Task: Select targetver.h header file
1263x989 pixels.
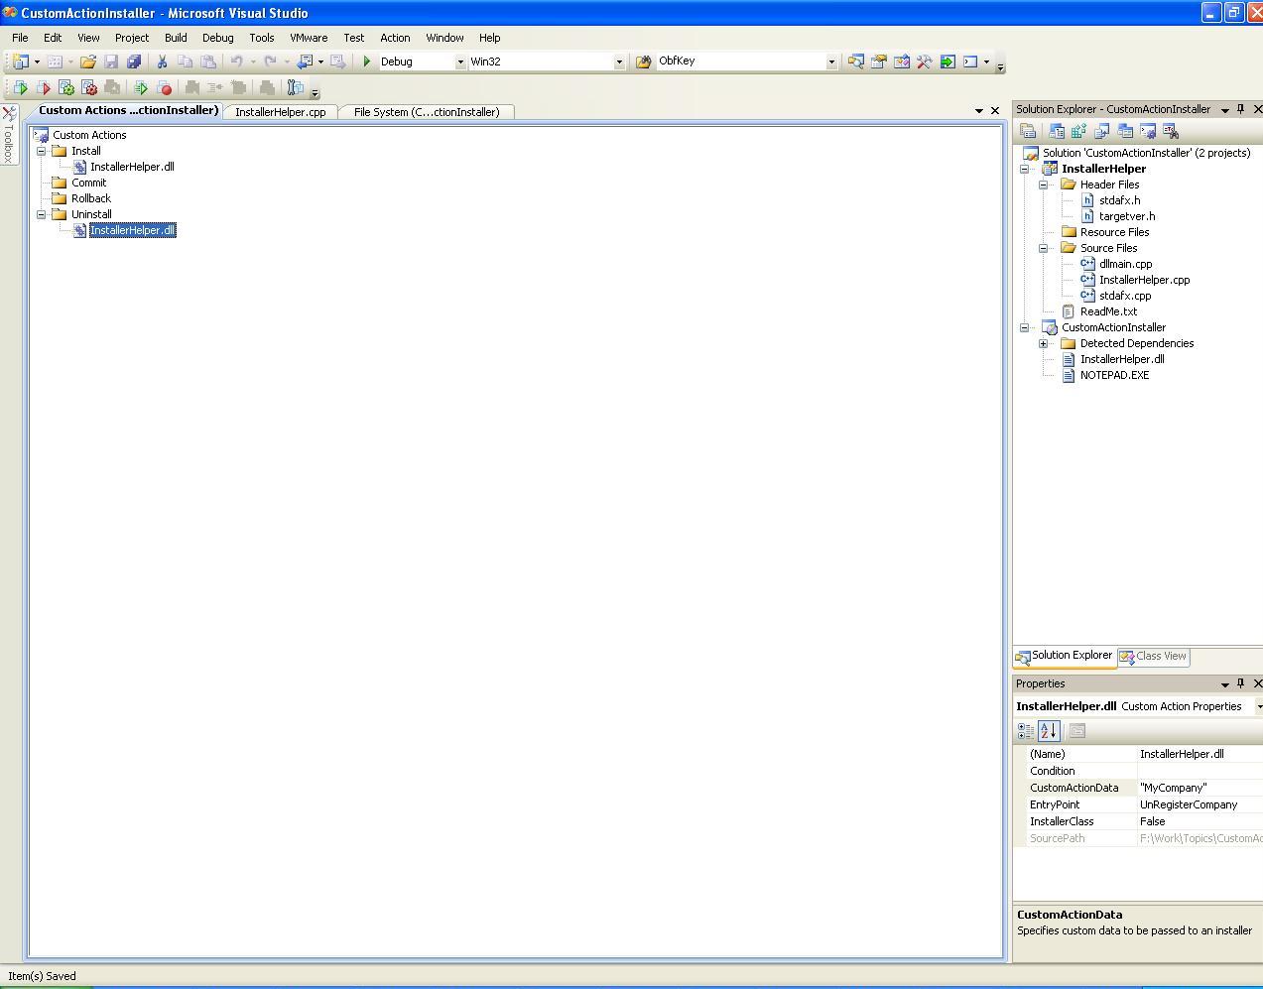Action: click(1126, 216)
